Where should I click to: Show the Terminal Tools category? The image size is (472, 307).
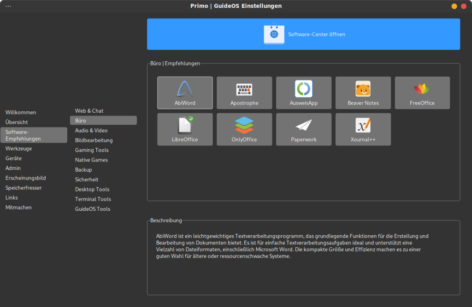[93, 199]
